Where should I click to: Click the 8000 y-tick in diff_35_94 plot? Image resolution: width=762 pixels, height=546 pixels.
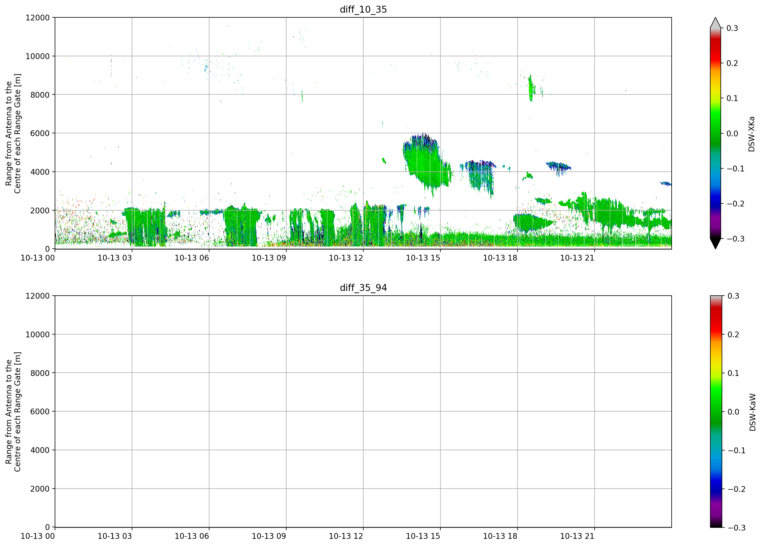click(x=40, y=373)
